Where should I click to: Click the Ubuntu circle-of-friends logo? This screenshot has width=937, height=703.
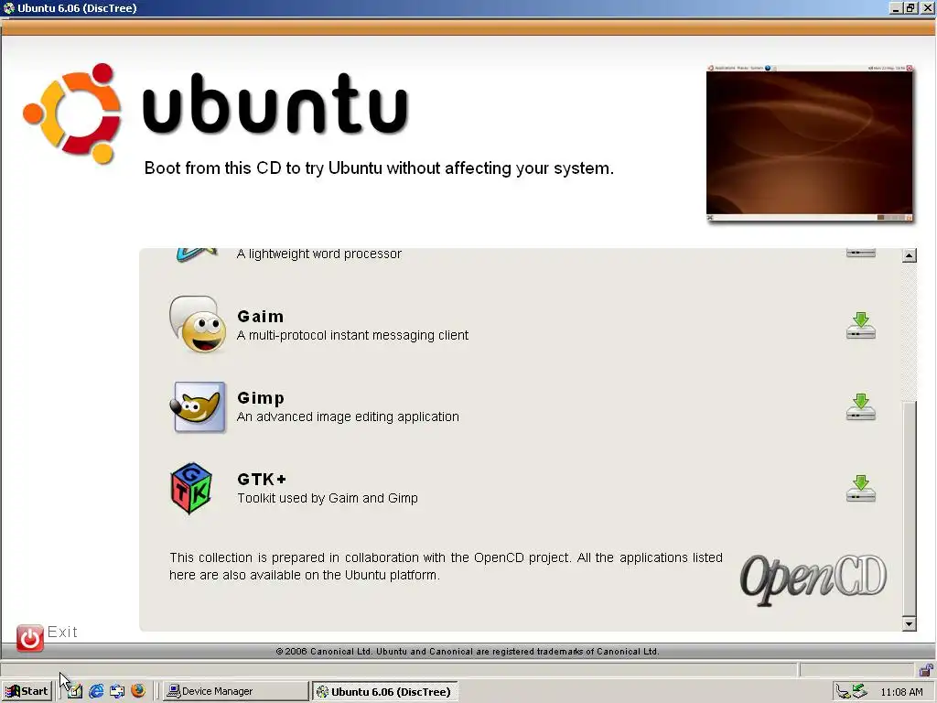click(x=72, y=113)
